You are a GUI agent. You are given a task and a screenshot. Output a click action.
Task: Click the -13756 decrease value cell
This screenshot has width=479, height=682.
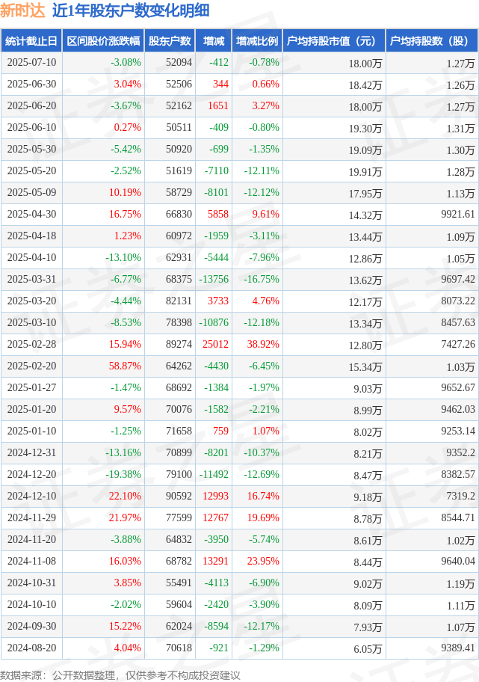(x=214, y=280)
